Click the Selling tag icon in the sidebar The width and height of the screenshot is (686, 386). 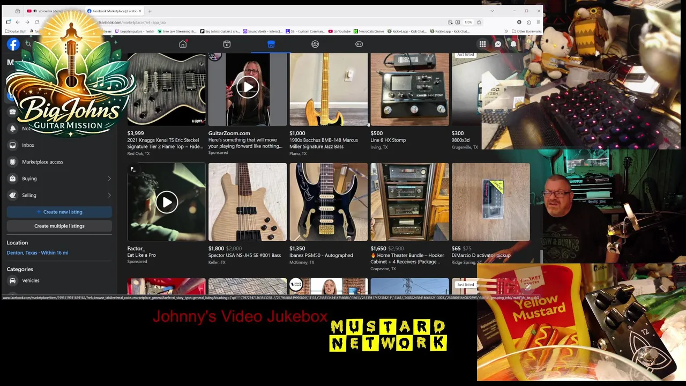pos(13,195)
